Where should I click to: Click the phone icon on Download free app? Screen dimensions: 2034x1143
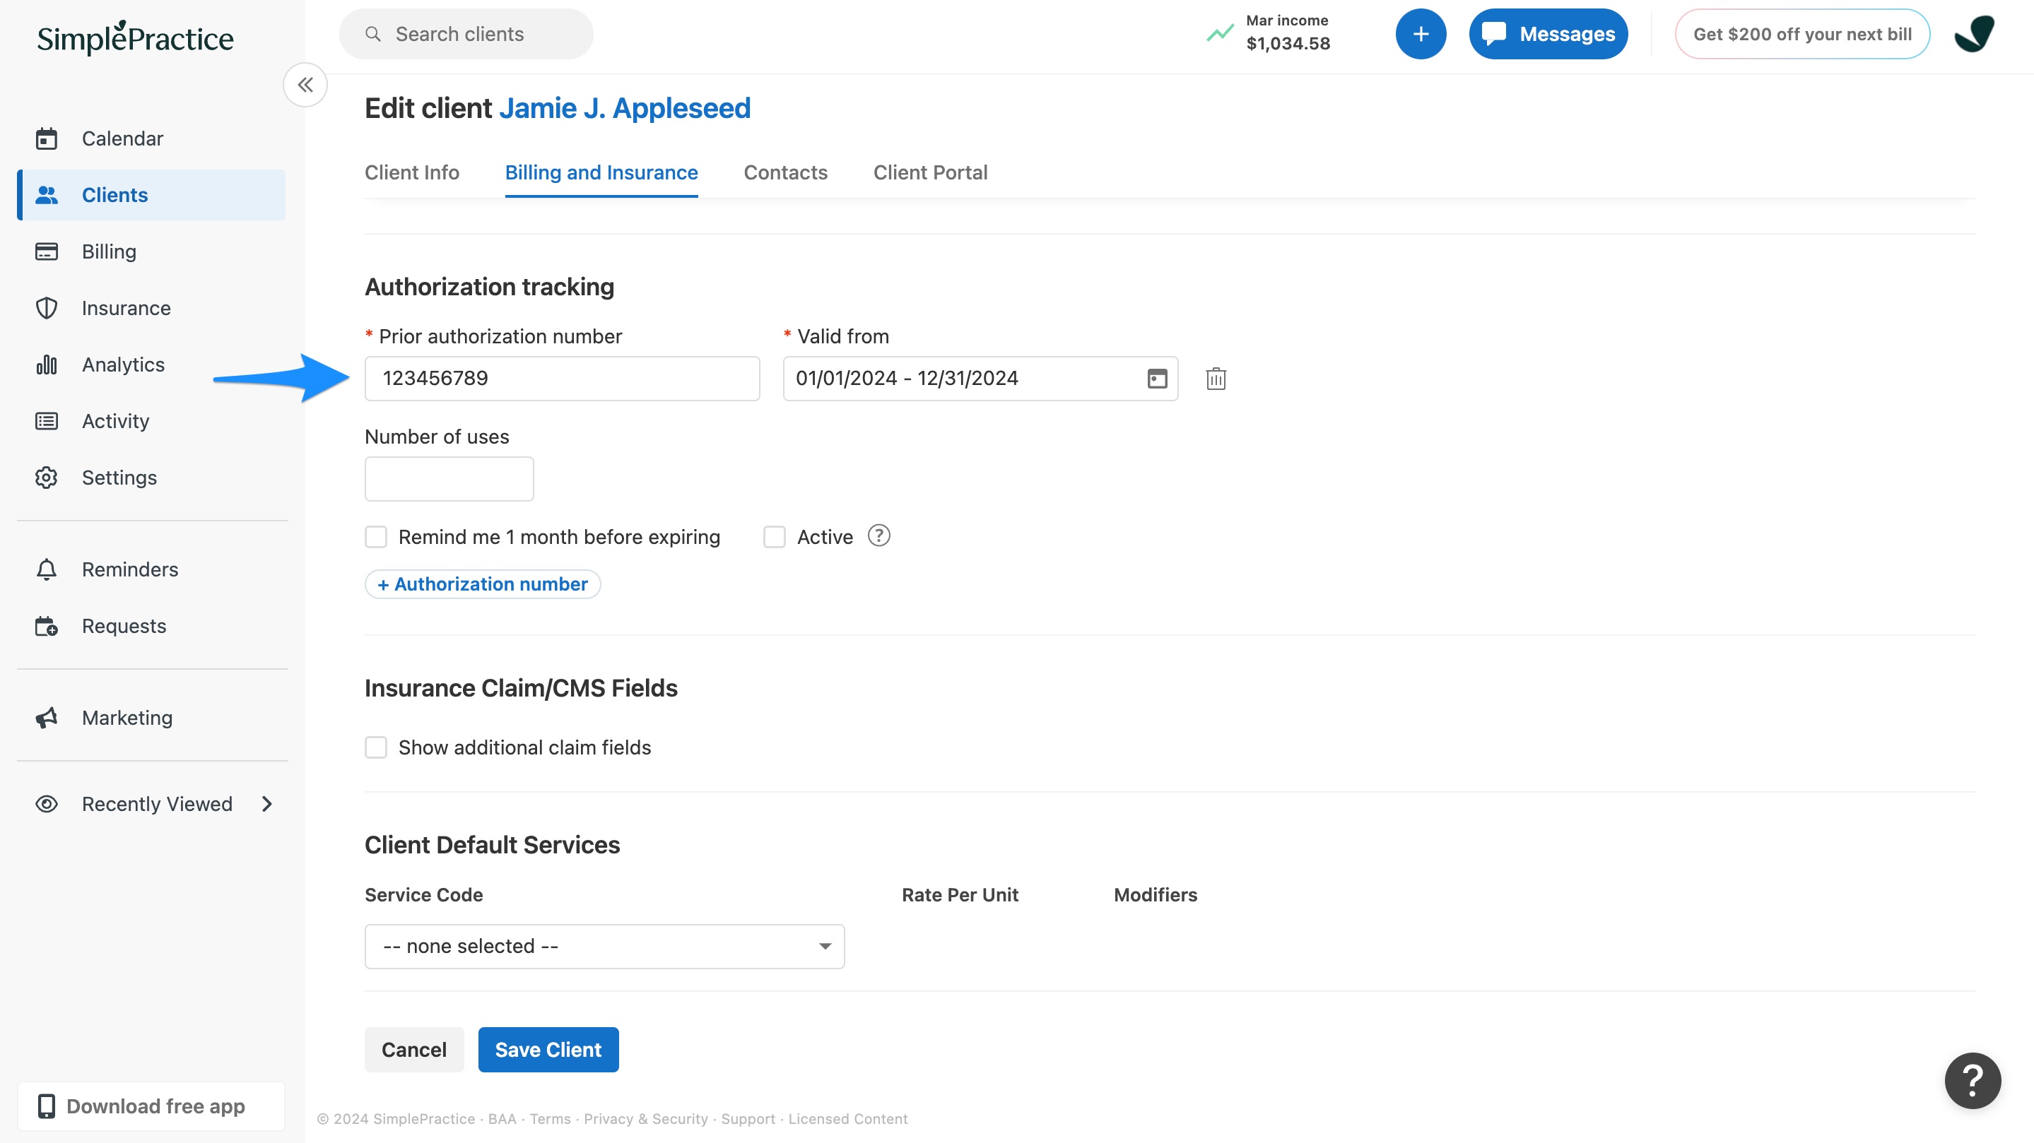coord(47,1106)
